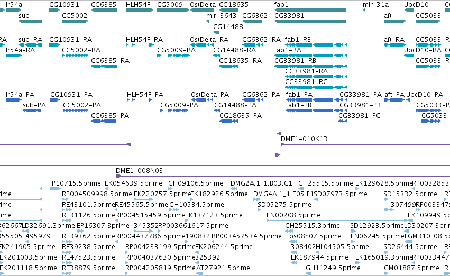Screen dimensions: 450x276
Task: Select the DME1-010K13 BAC clone label
Action: [304, 139]
